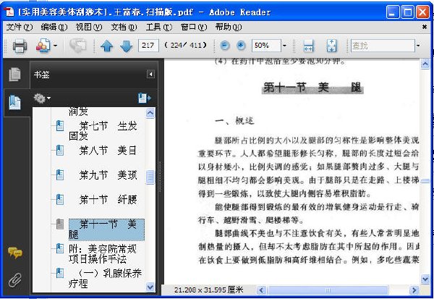
Task: Click bookmark icon beside 第十节 纤腰
Action: click(x=60, y=199)
